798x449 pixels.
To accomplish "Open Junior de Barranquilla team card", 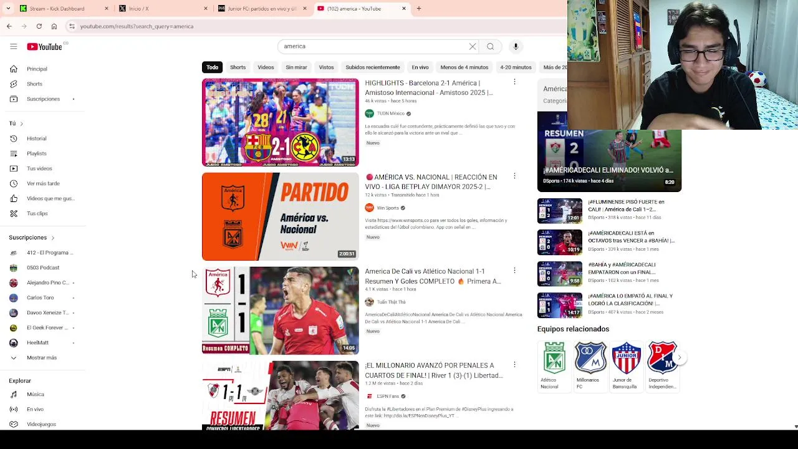I will [627, 366].
